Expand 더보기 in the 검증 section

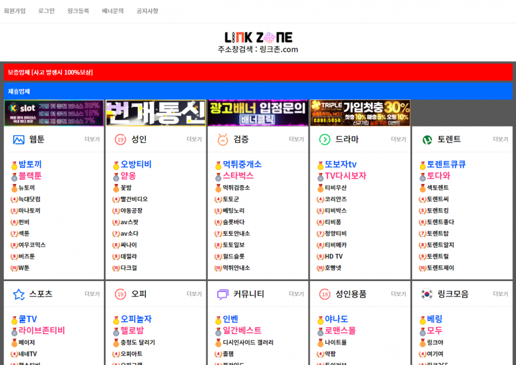click(296, 140)
